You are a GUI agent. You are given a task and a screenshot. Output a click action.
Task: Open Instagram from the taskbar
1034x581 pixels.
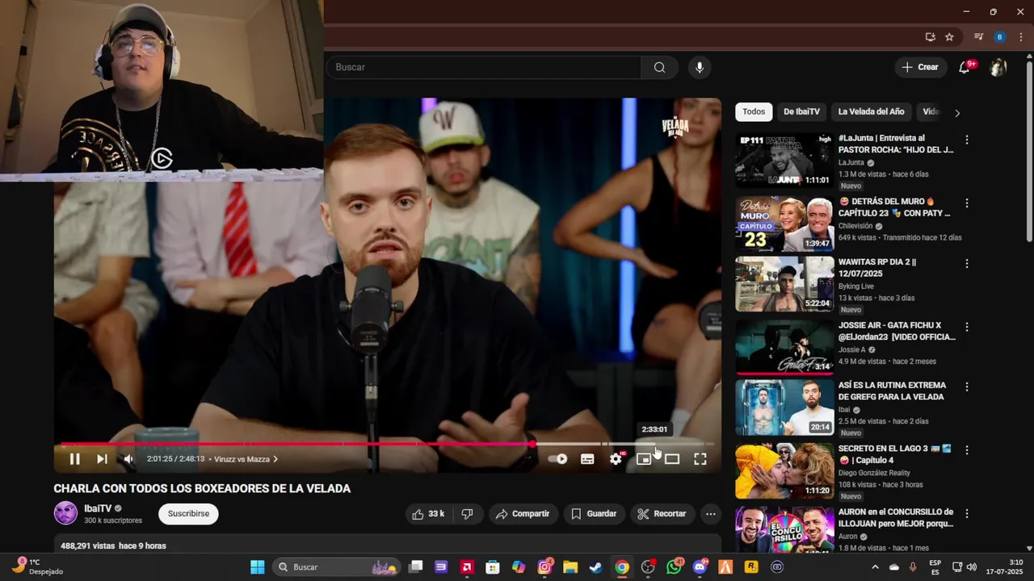pyautogui.click(x=544, y=567)
